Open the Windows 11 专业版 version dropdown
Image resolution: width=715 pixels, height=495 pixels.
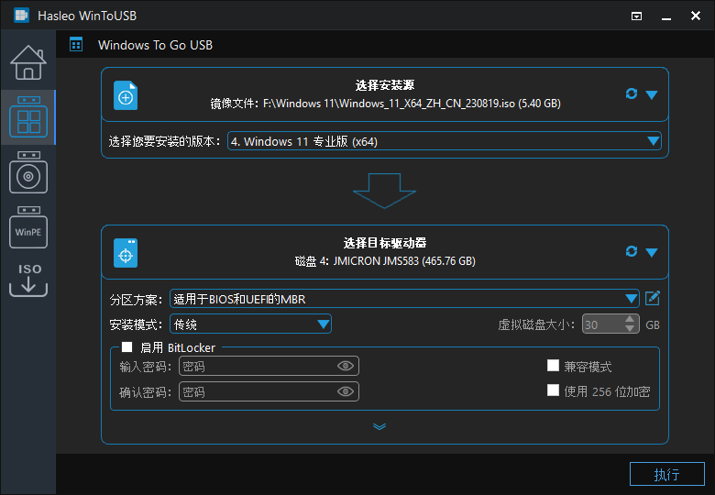445,141
